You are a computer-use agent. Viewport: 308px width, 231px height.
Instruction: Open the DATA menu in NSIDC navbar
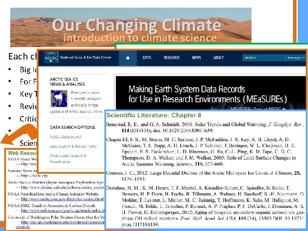147,58
